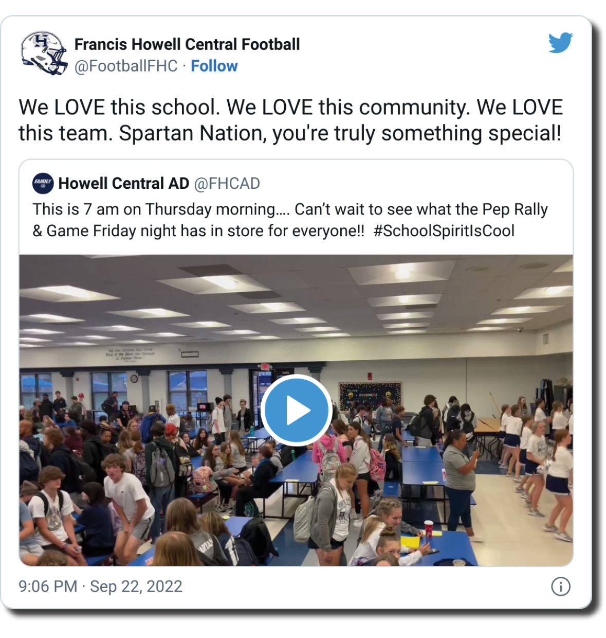
Task: Open Francis Howell Central Football profile name
Action: [187, 44]
